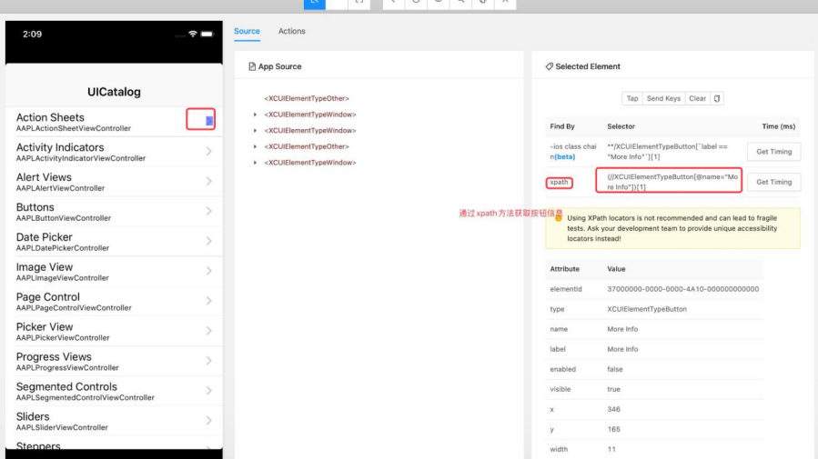Image resolution: width=818 pixels, height=459 pixels.
Task: Open Segmented Controls in the UICatalog list
Action: (x=114, y=391)
